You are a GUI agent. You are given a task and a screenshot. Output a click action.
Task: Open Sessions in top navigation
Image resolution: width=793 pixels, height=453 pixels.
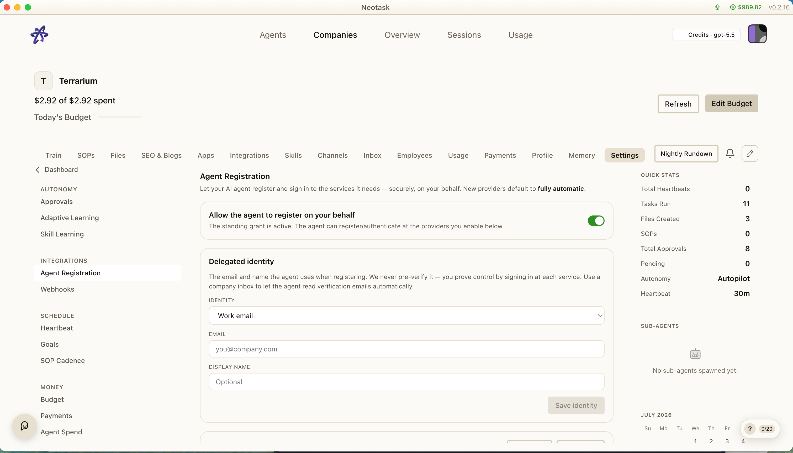click(x=464, y=35)
